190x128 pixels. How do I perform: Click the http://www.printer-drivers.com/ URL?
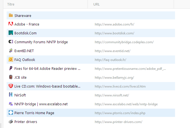[x=119, y=122]
